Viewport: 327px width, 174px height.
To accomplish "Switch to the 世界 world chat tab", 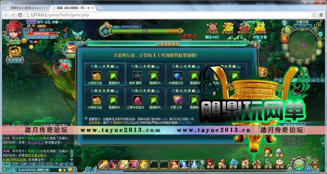I will [15, 164].
